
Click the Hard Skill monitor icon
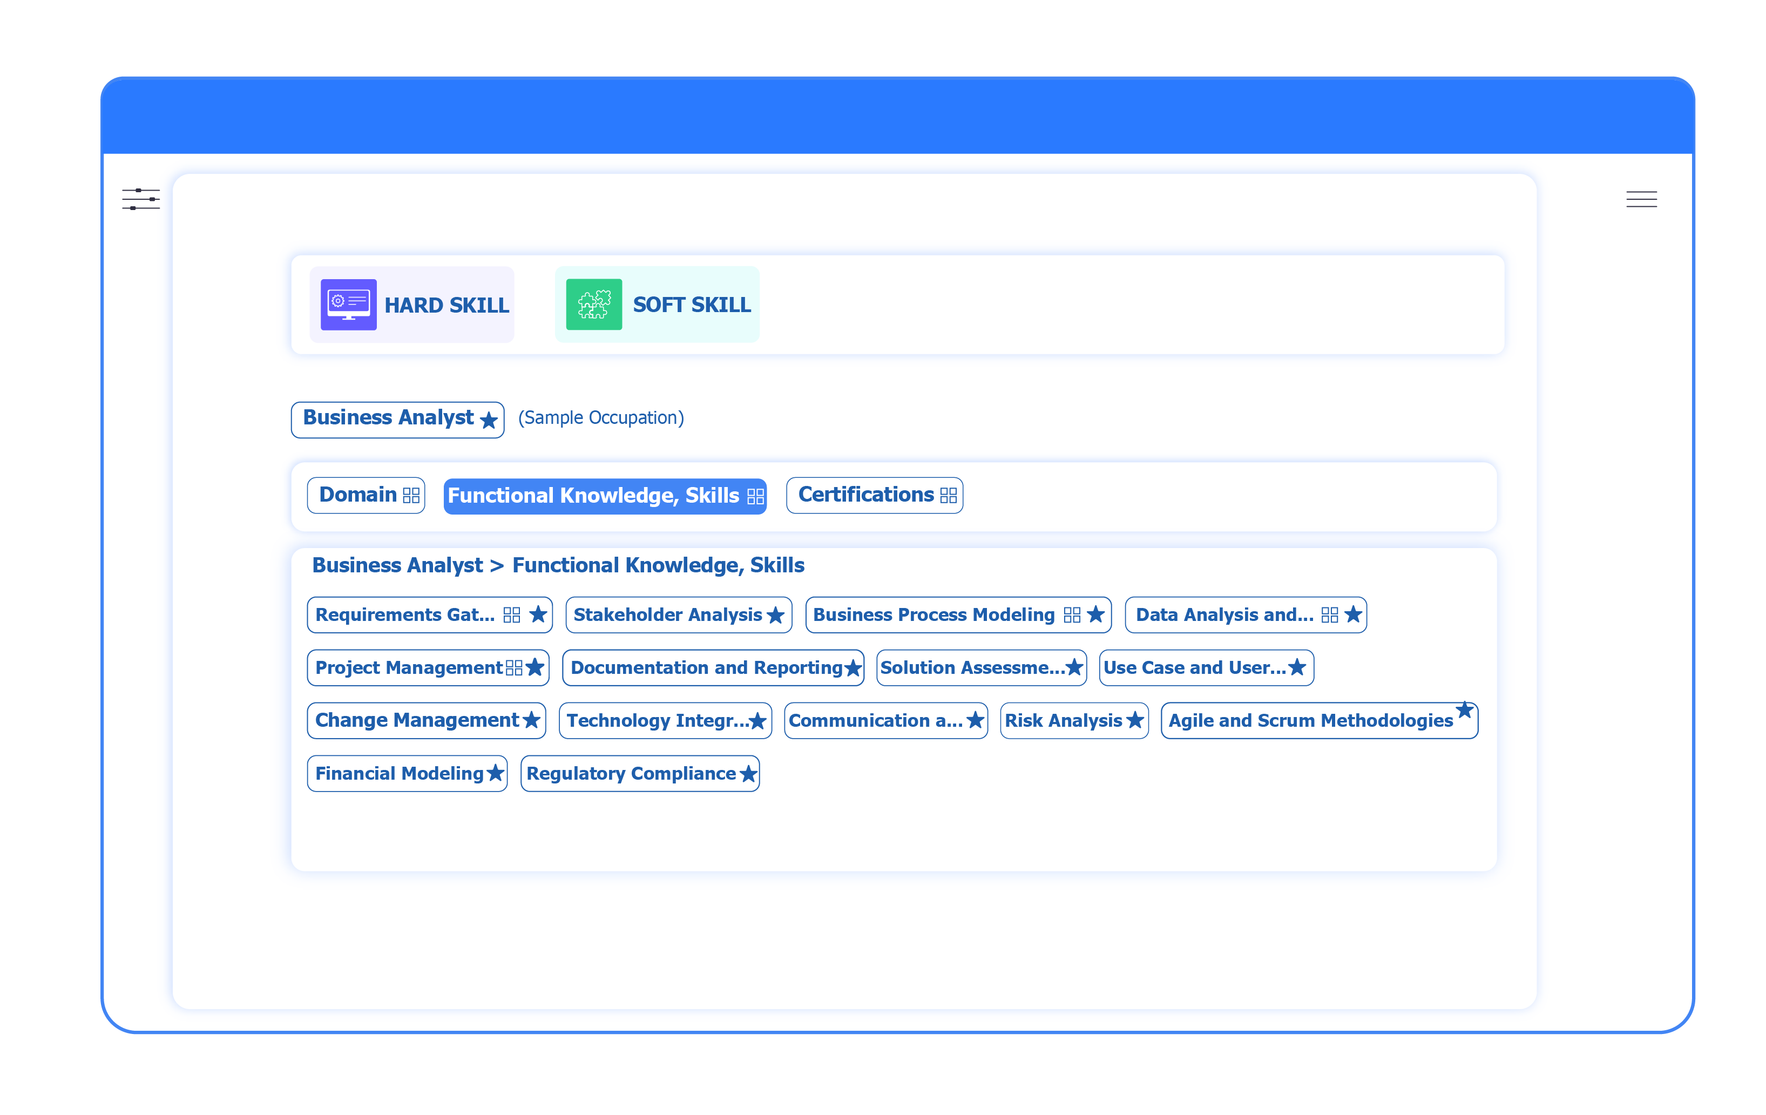[x=348, y=305]
